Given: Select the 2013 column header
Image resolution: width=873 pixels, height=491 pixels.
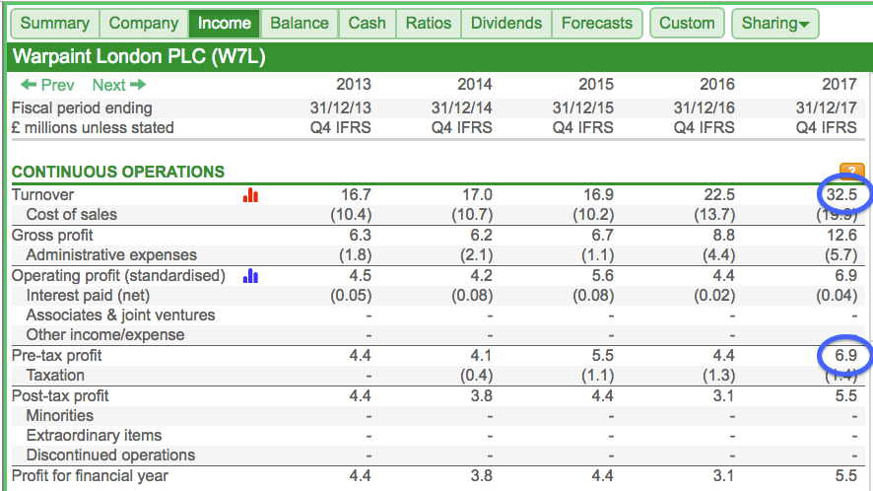Looking at the screenshot, I should pos(354,84).
